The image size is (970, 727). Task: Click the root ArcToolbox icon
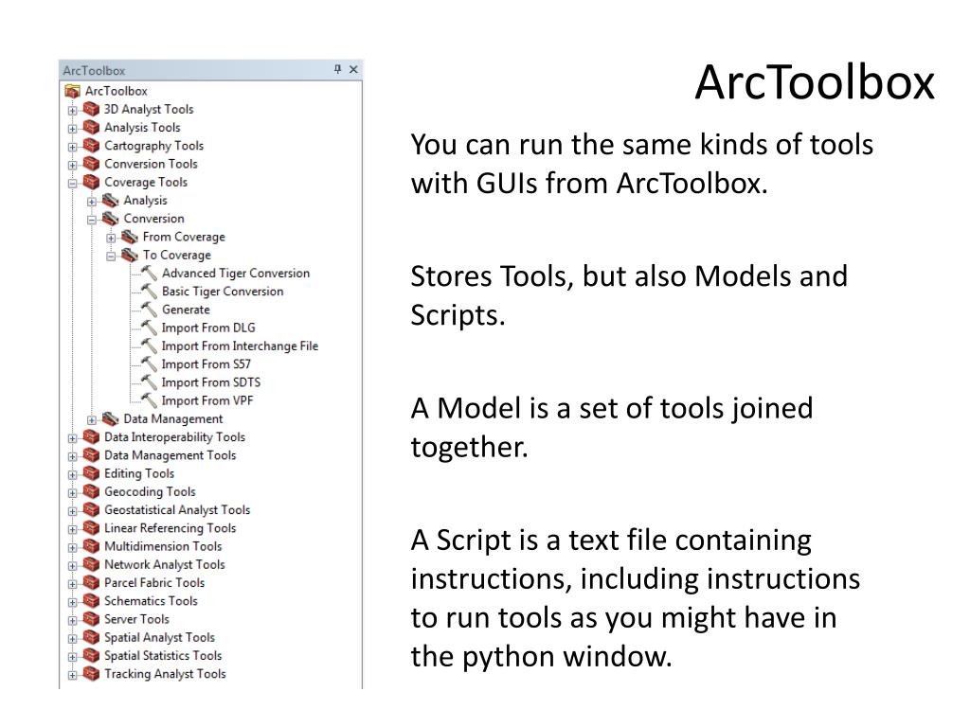(x=72, y=92)
